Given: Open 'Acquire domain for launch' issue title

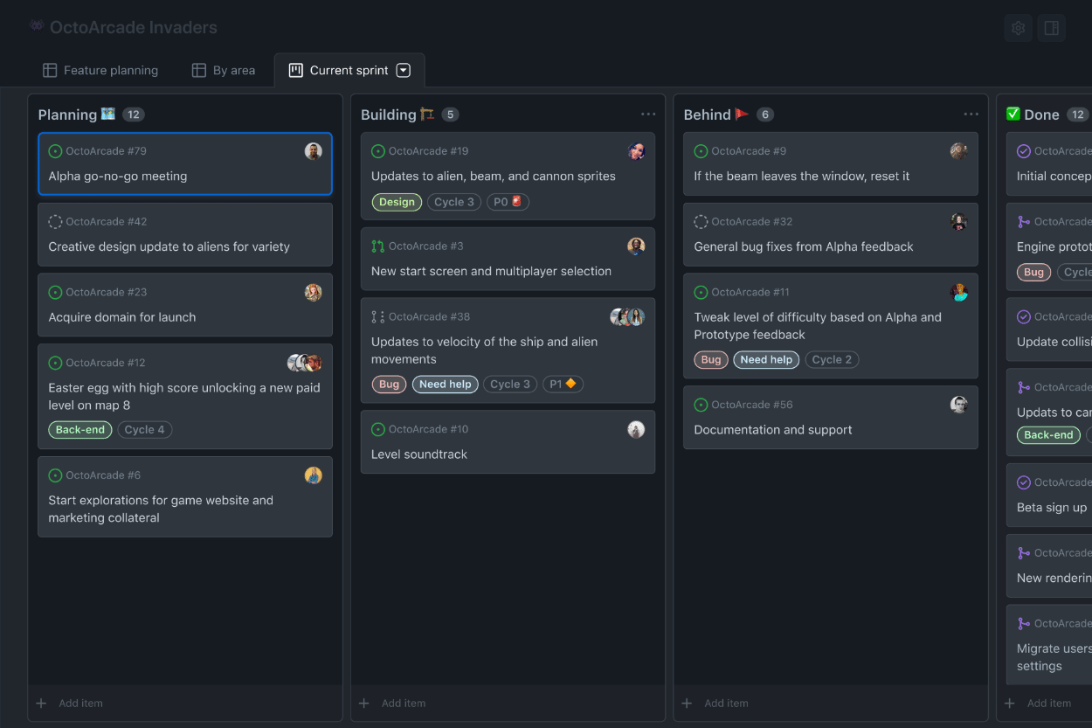Looking at the screenshot, I should 122,317.
